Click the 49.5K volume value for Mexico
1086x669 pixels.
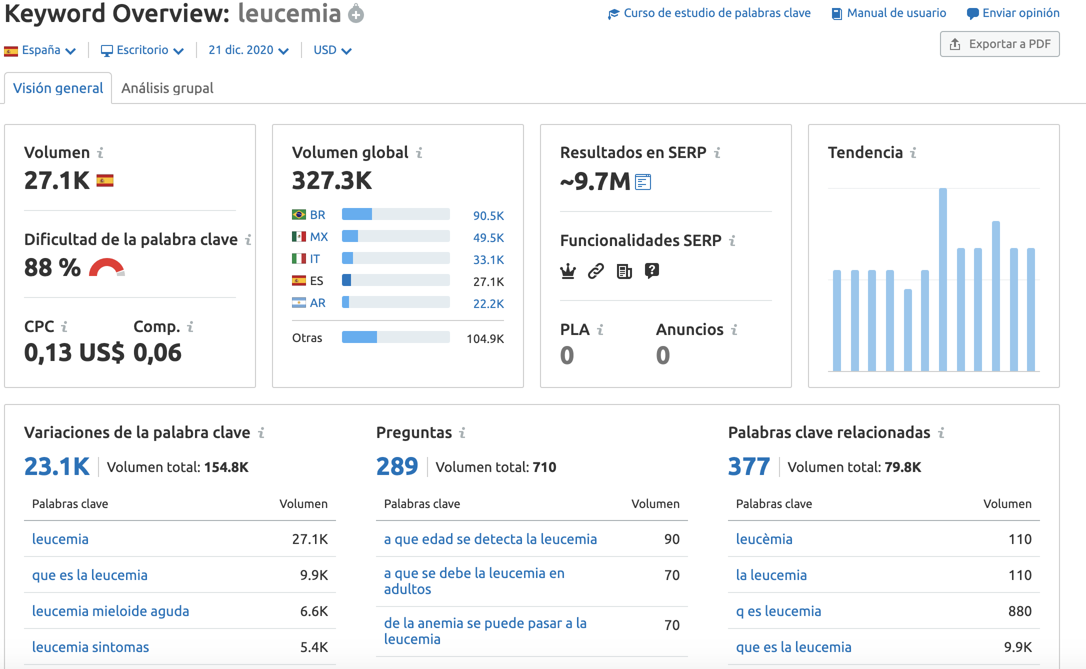click(x=488, y=238)
